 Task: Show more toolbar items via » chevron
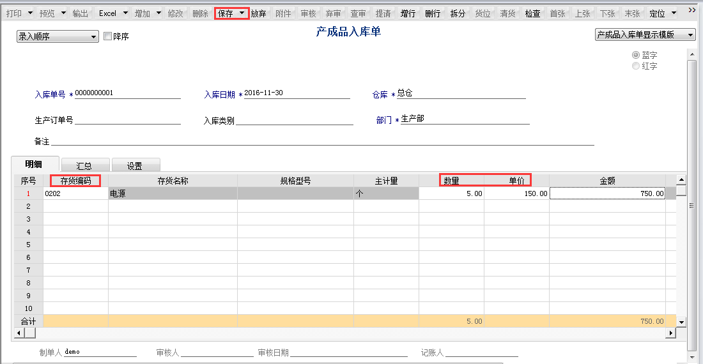(x=691, y=10)
